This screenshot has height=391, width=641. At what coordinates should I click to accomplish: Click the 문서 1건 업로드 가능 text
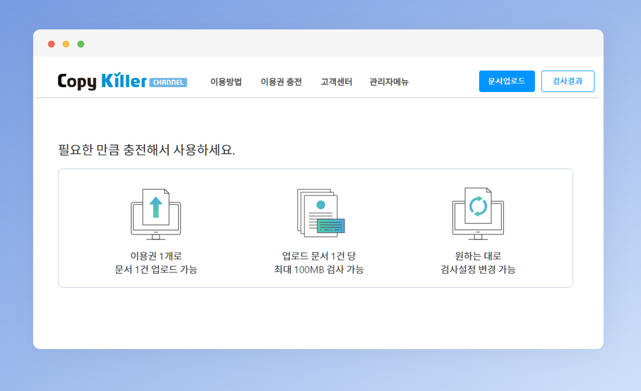click(x=156, y=269)
